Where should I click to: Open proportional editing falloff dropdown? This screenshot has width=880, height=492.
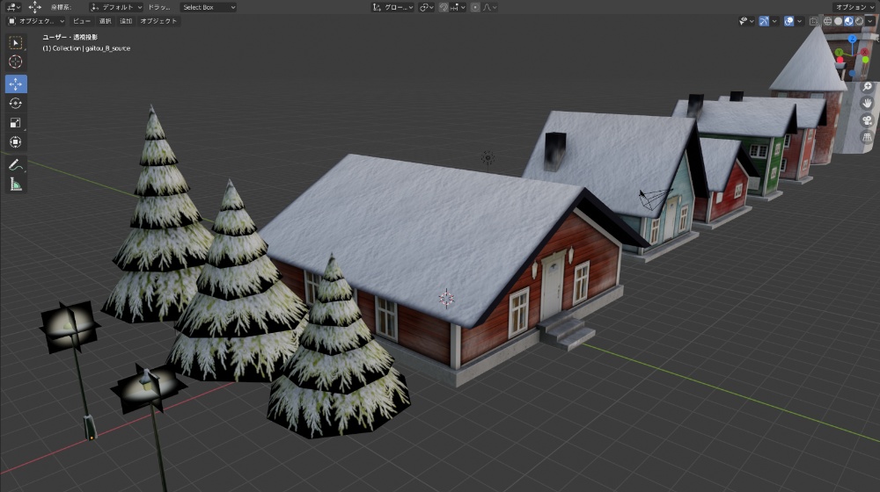[489, 7]
